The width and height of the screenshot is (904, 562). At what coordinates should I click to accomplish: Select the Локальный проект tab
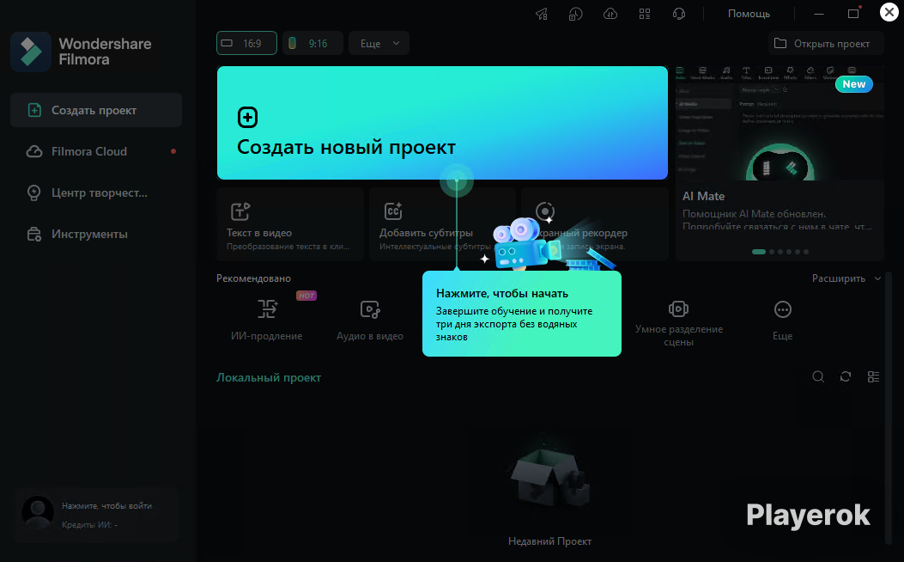(x=268, y=377)
